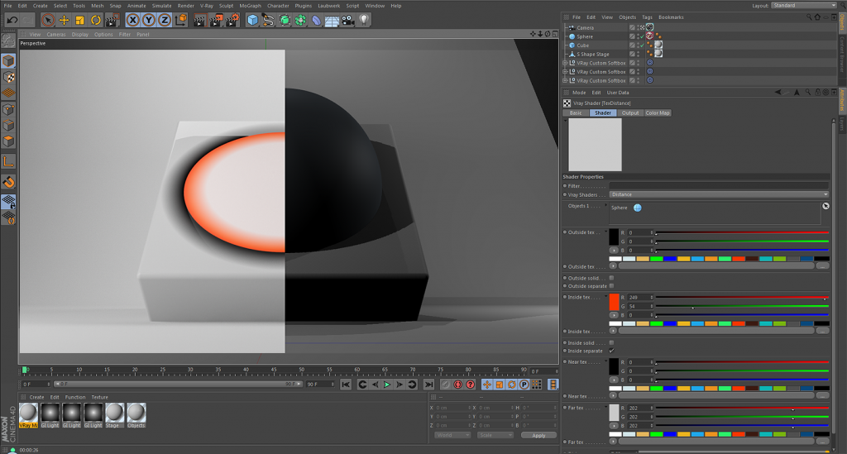Open the spline pen tool
The image size is (847, 454).
[269, 21]
